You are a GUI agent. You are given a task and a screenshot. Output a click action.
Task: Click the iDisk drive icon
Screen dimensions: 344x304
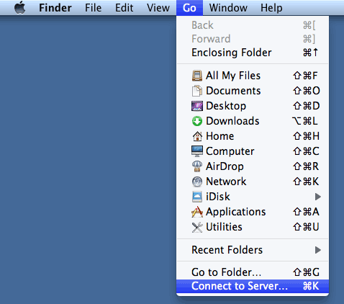tap(197, 197)
